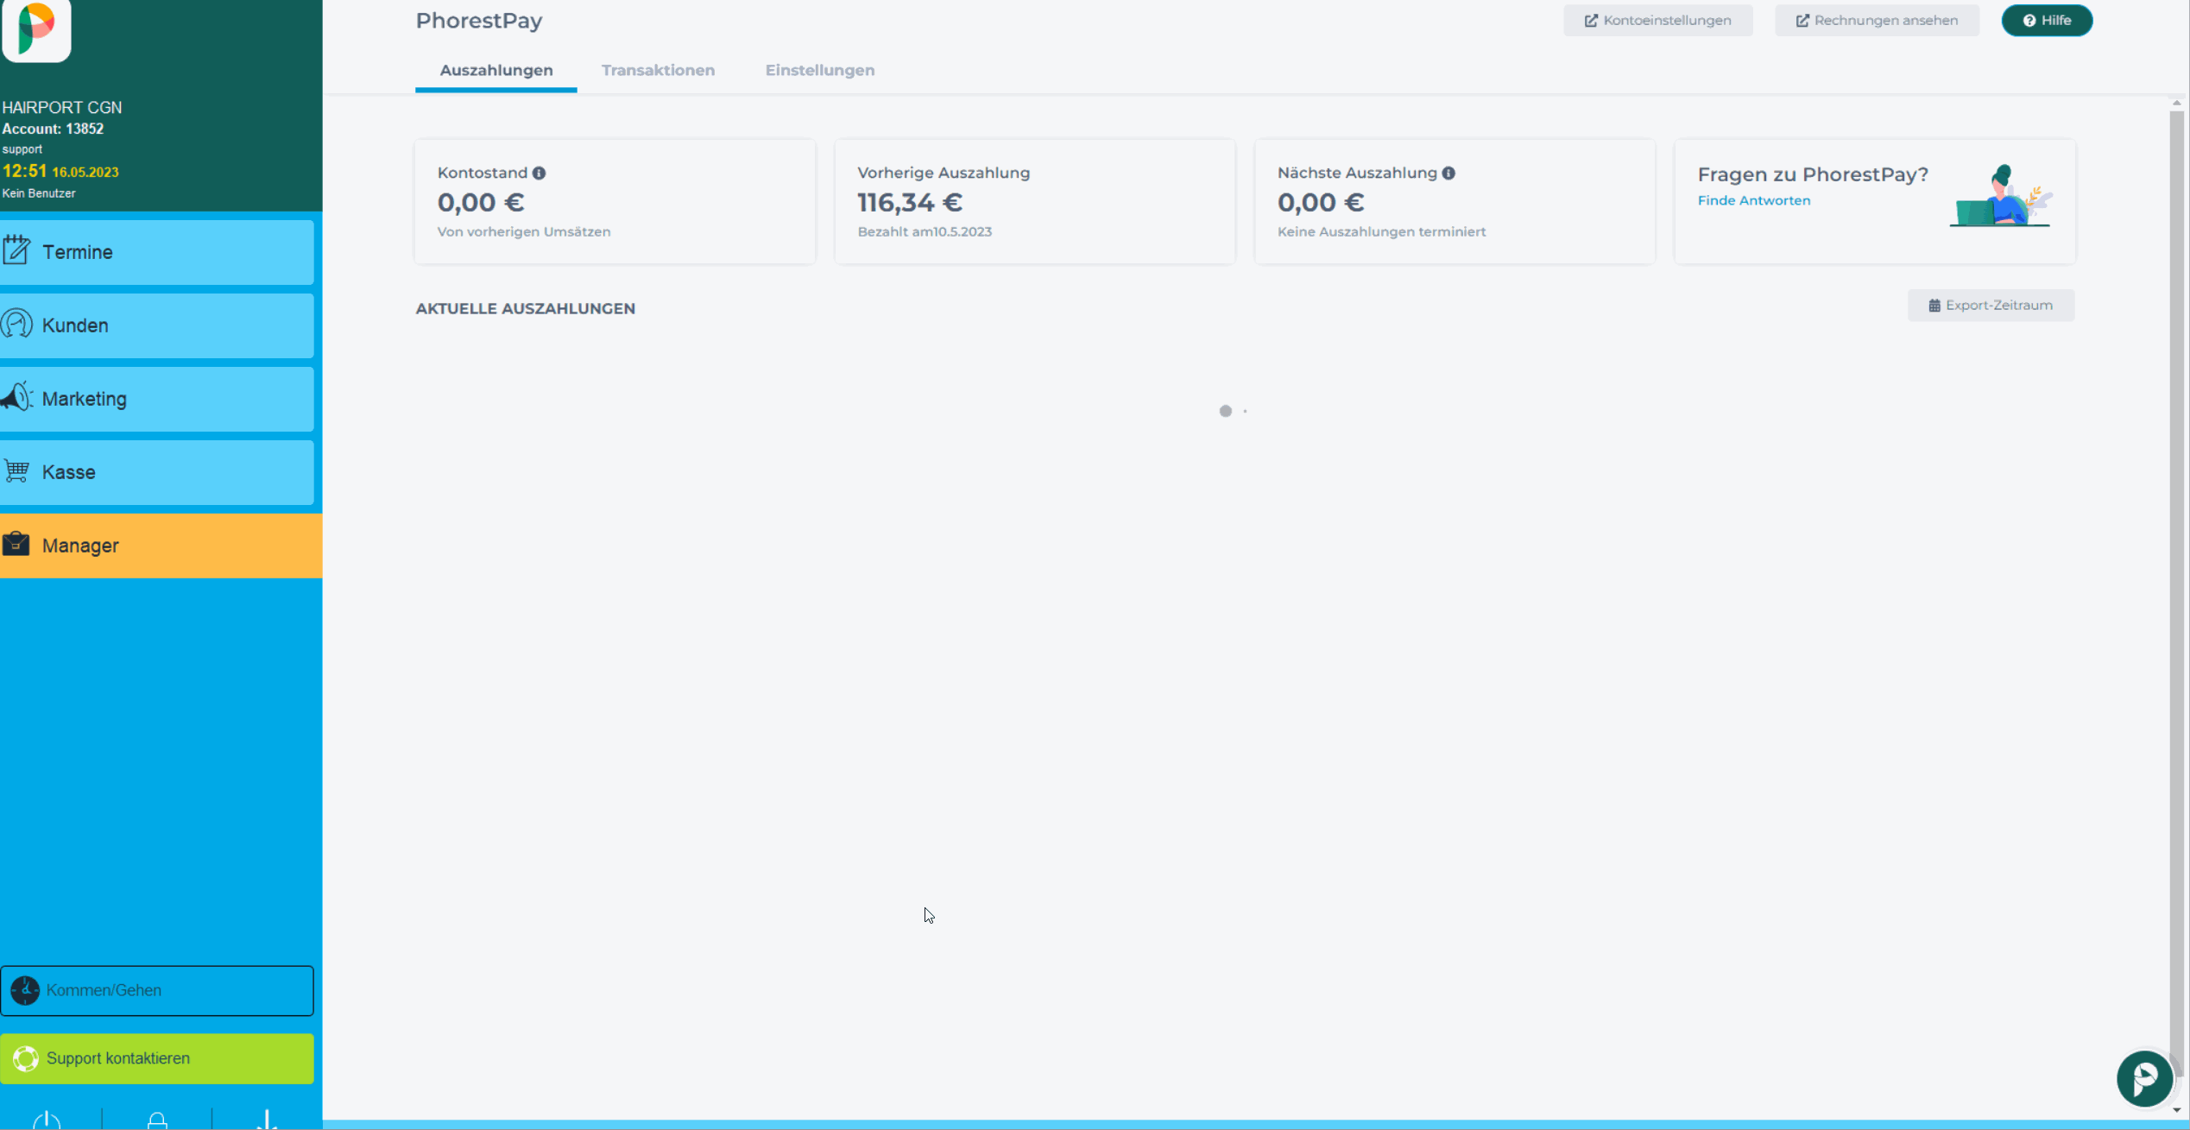Screen dimensions: 2190x1130
Task: Select the lifebuoy icon in Support kontaktieren
Action: point(26,1058)
